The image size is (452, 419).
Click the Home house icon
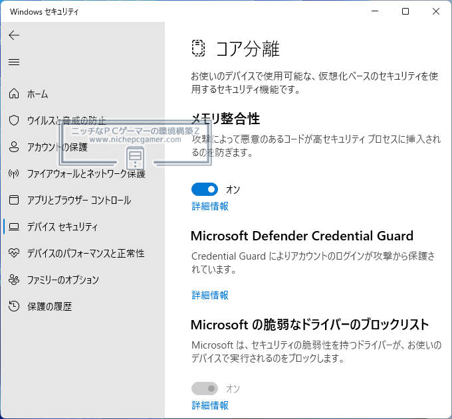pos(14,94)
